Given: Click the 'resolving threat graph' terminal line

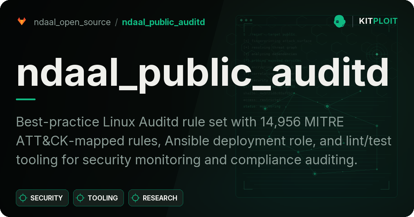Looking at the screenshot, I should [x=270, y=48].
